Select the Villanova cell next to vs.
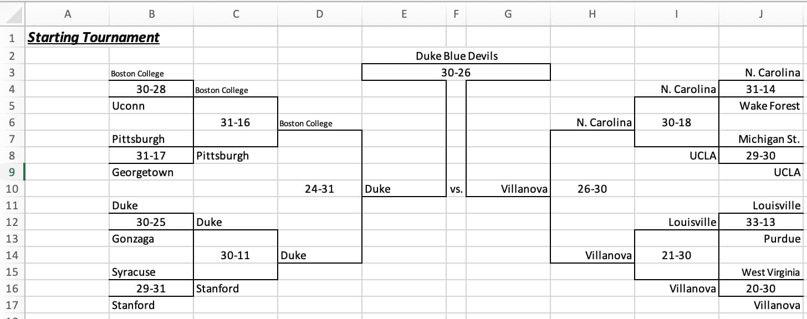807x319 pixels. click(x=508, y=189)
